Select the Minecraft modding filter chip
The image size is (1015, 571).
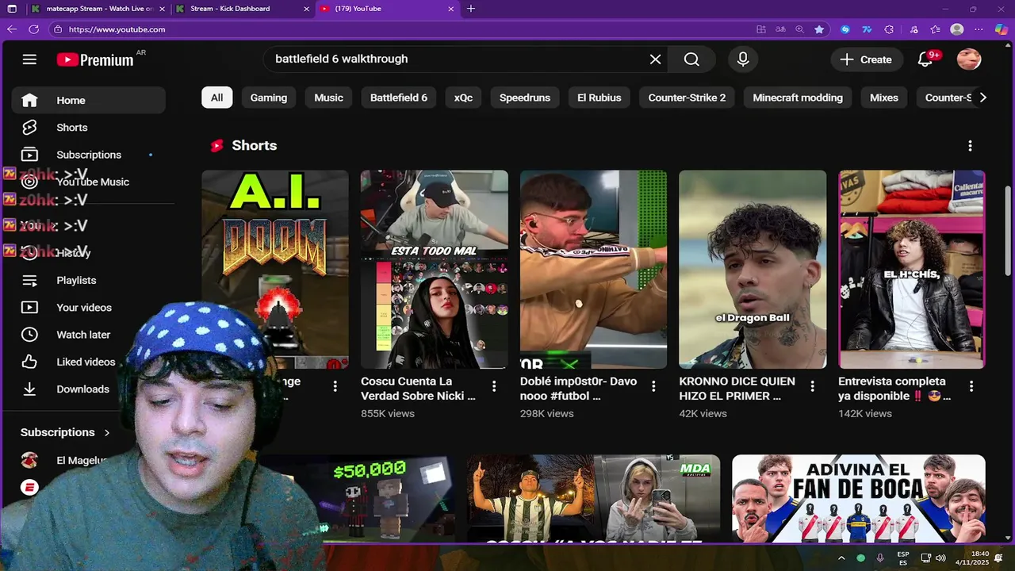coord(798,98)
